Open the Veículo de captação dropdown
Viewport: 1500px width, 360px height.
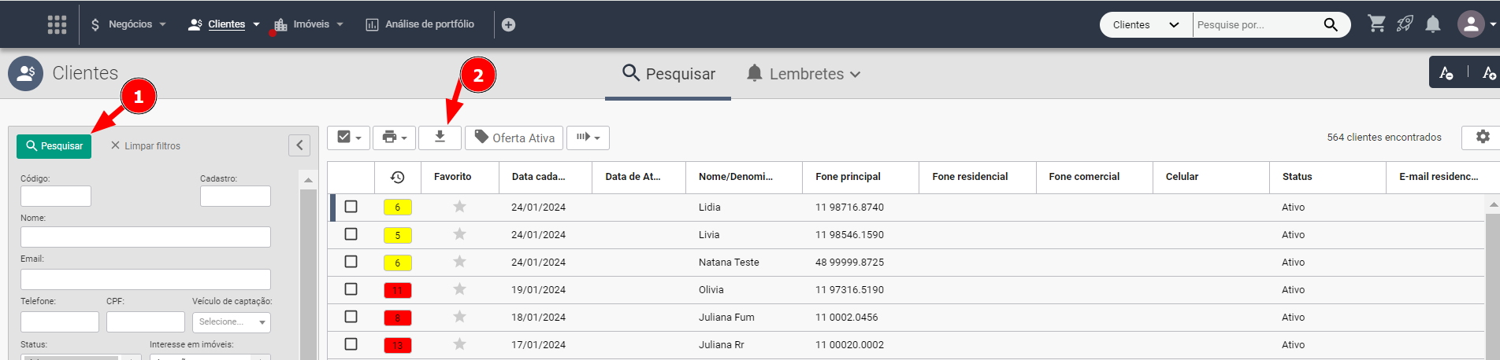point(232,322)
